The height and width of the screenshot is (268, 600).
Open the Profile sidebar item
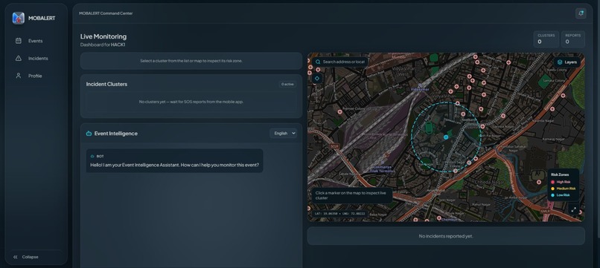tap(36, 76)
